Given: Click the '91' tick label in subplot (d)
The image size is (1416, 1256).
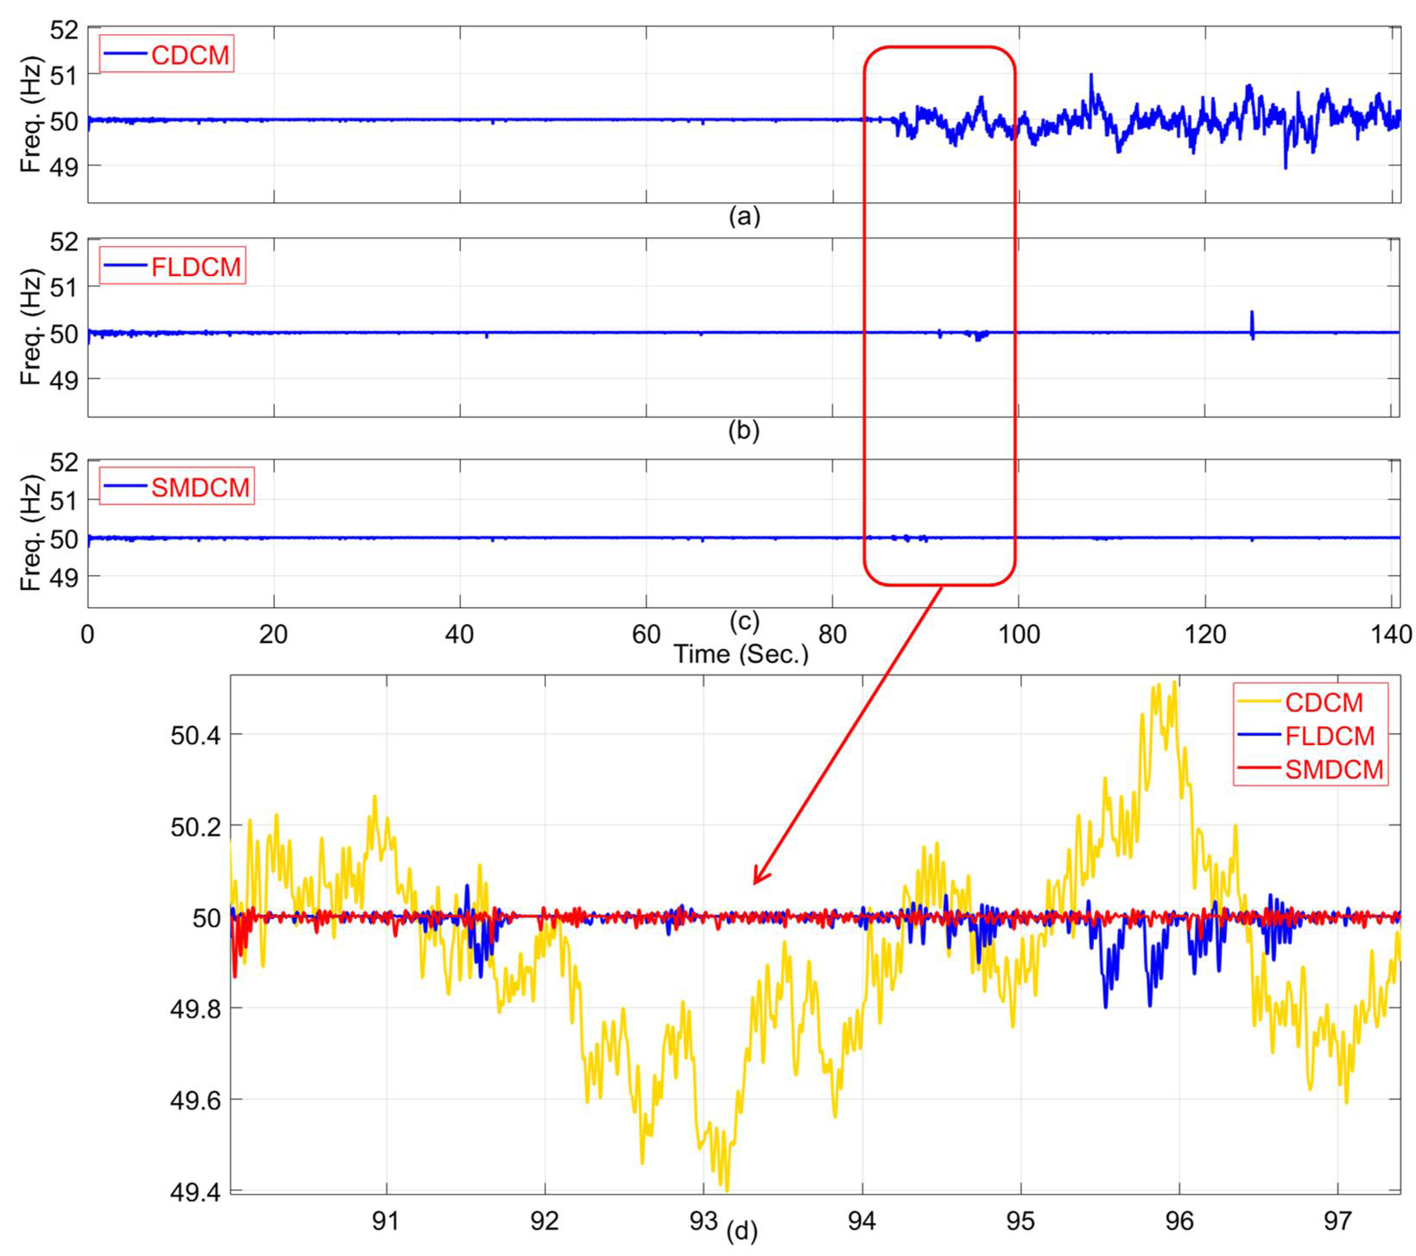Looking at the screenshot, I should coord(386,1220).
